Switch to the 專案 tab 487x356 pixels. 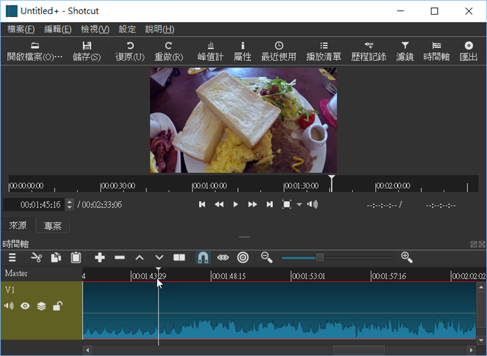coord(53,226)
